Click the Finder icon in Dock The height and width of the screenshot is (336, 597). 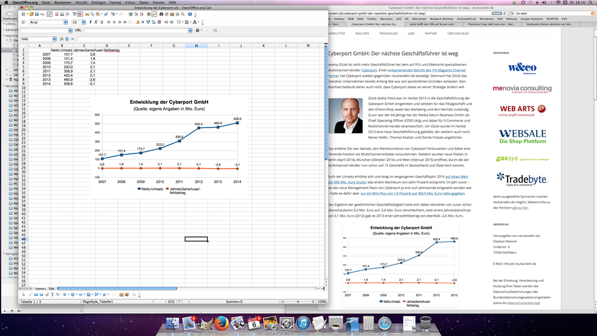[x=172, y=324]
